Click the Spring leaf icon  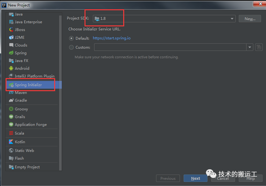[x=11, y=53]
